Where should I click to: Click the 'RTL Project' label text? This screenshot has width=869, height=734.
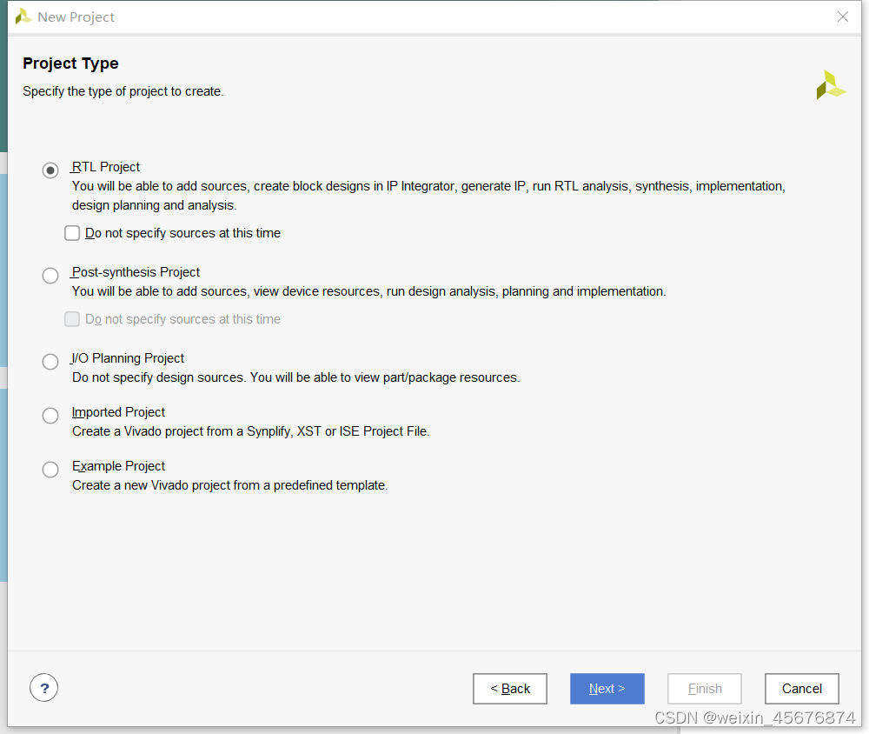click(x=105, y=166)
